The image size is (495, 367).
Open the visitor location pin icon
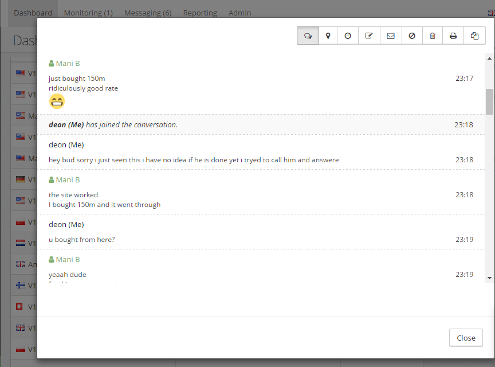pyautogui.click(x=328, y=36)
